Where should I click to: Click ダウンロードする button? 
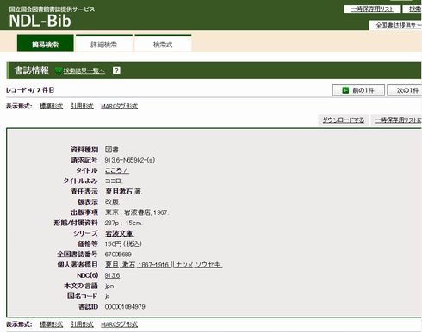(343, 120)
